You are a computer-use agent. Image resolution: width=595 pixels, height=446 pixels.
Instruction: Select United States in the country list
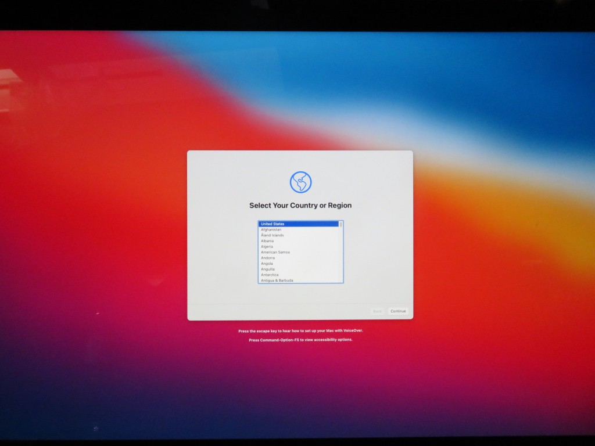pyautogui.click(x=299, y=224)
